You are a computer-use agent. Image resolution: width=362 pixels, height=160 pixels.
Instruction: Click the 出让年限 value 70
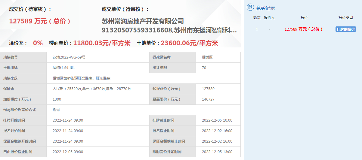coord(204,68)
